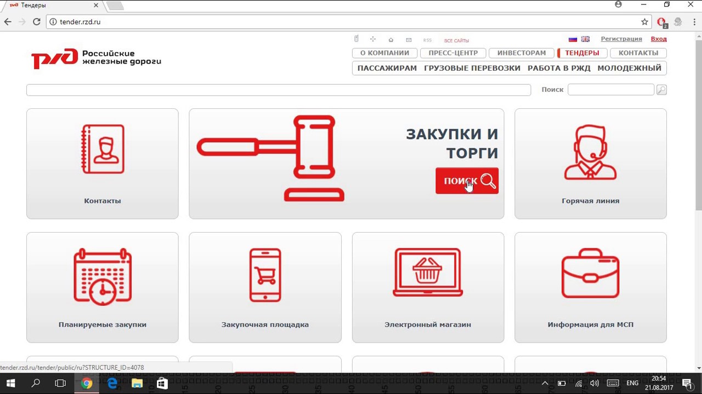The image size is (702, 394).
Task: Open the ГРУЗОВЫЕ ПЕРЕВОЗКИ menu item
Action: click(x=472, y=68)
